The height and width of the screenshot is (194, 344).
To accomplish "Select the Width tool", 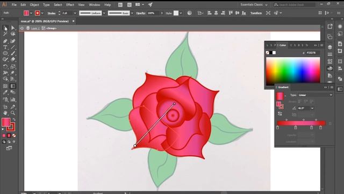I will pyautogui.click(x=5, y=73).
